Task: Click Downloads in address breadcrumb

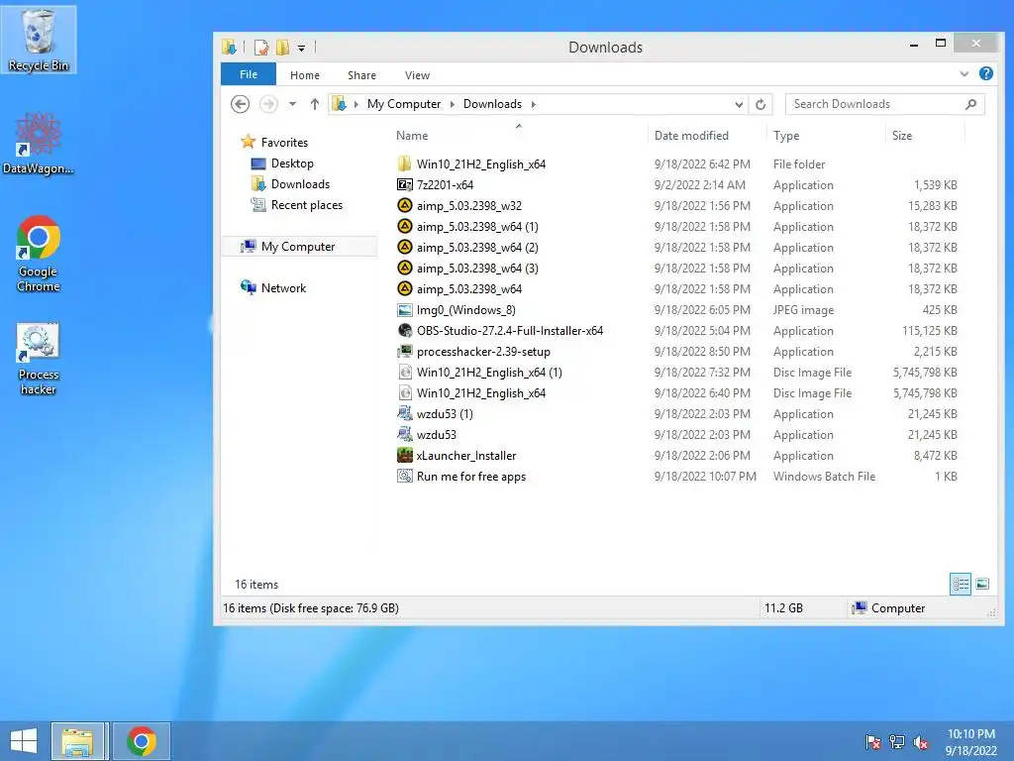Action: (492, 104)
